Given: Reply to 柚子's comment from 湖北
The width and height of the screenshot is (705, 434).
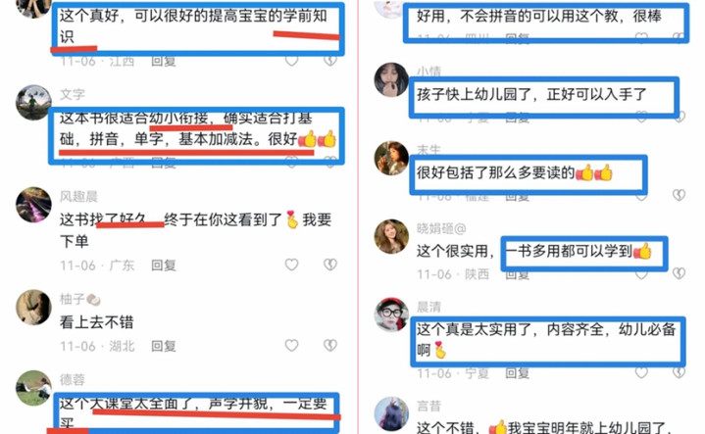Looking at the screenshot, I should 163,346.
